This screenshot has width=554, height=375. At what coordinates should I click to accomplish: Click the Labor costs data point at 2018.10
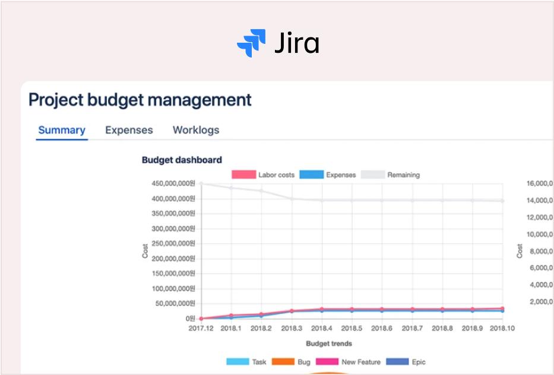(x=502, y=309)
